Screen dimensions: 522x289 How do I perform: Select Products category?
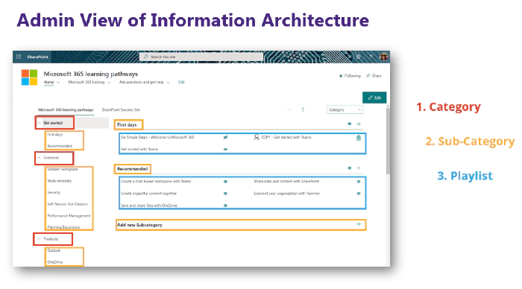pyautogui.click(x=51, y=239)
